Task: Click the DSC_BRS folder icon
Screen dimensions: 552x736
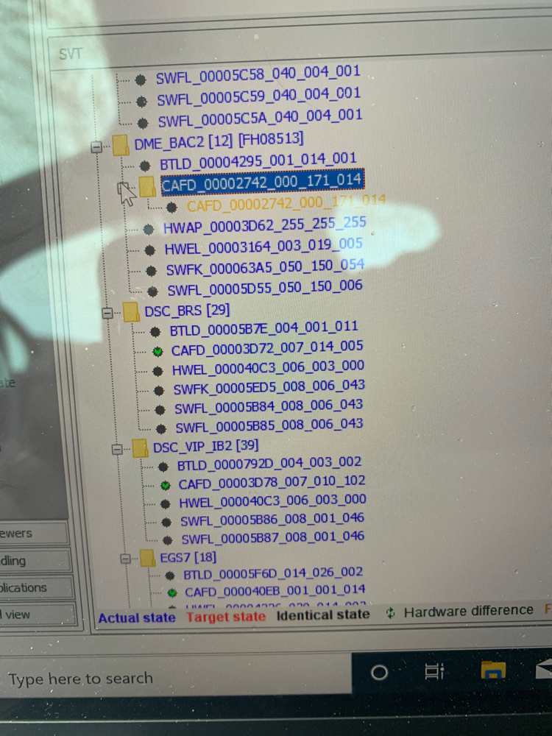Action: pos(132,311)
